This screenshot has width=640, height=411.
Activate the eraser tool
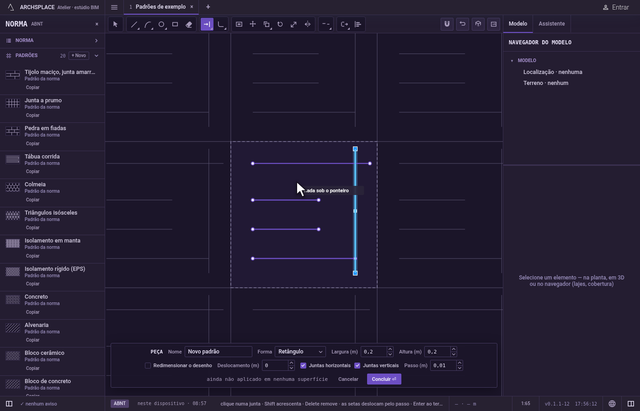pyautogui.click(x=189, y=24)
